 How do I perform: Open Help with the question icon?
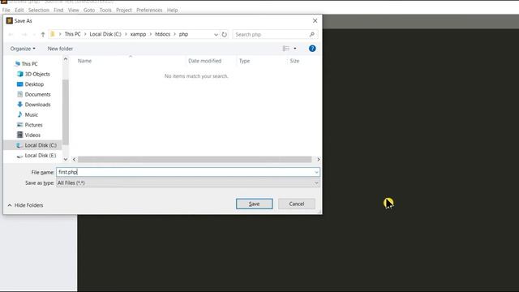312,49
